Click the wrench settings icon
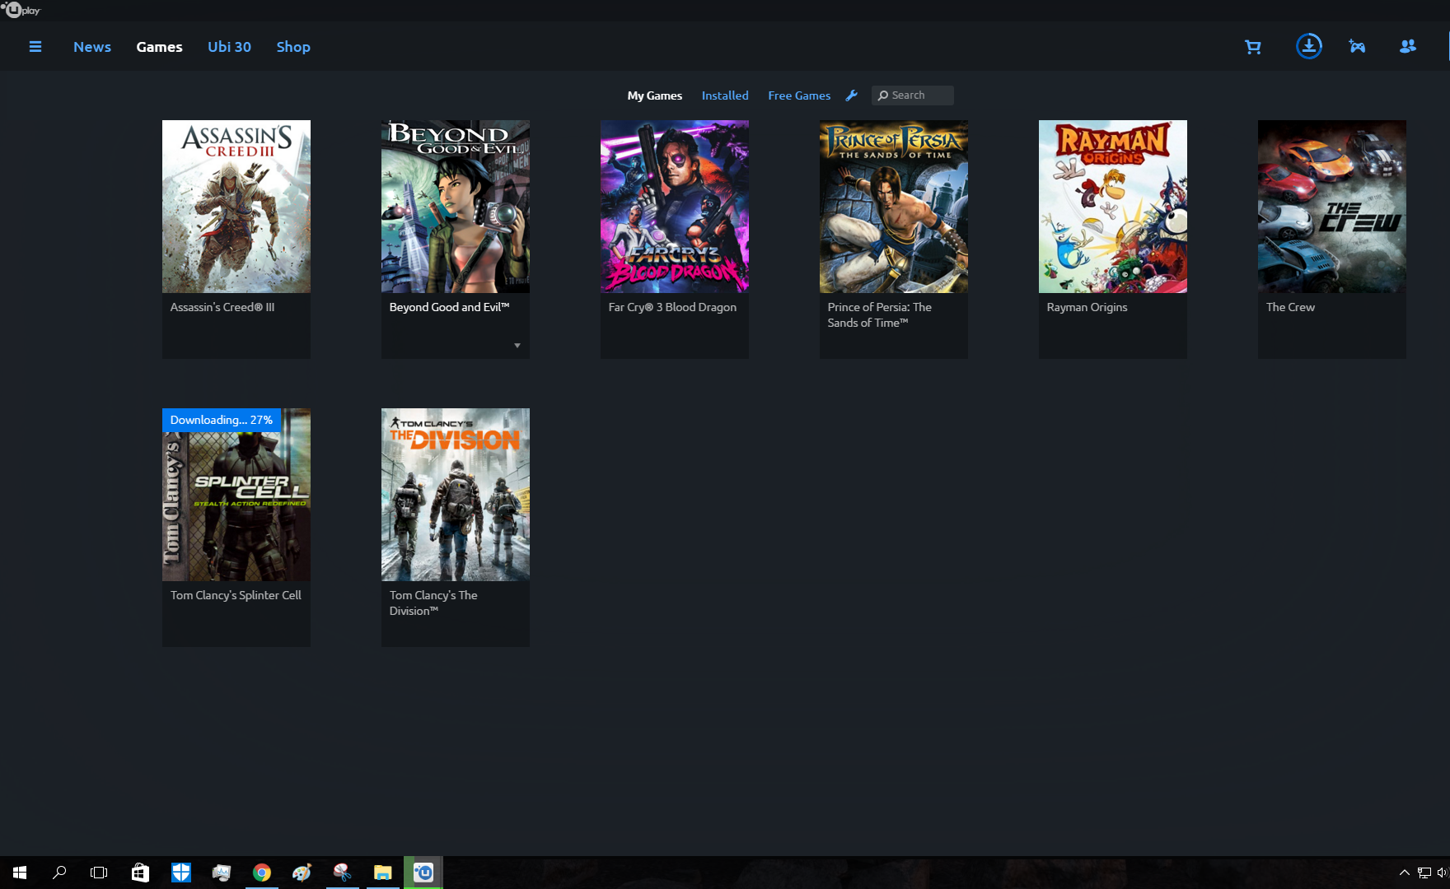 coord(852,95)
